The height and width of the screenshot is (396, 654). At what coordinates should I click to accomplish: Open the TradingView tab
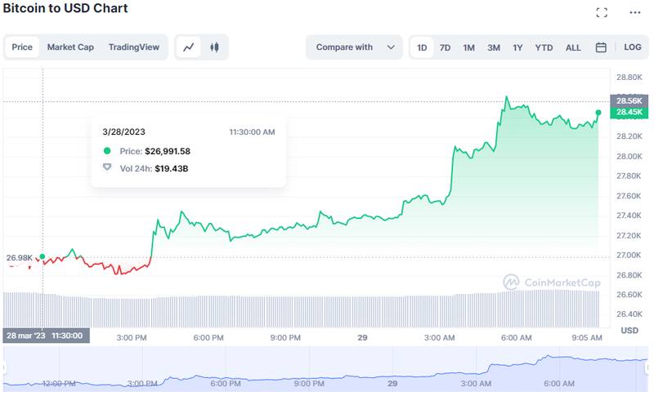133,47
